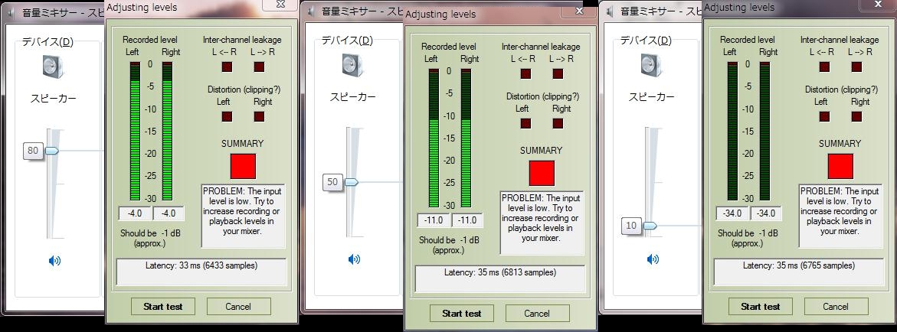Click デバイス(D) label in mixer set to 80
Viewport: 897px width, 332px height.
[x=47, y=42]
